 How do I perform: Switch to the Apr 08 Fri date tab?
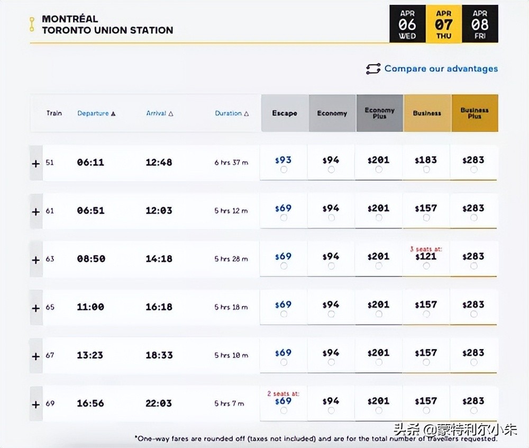[x=480, y=24]
